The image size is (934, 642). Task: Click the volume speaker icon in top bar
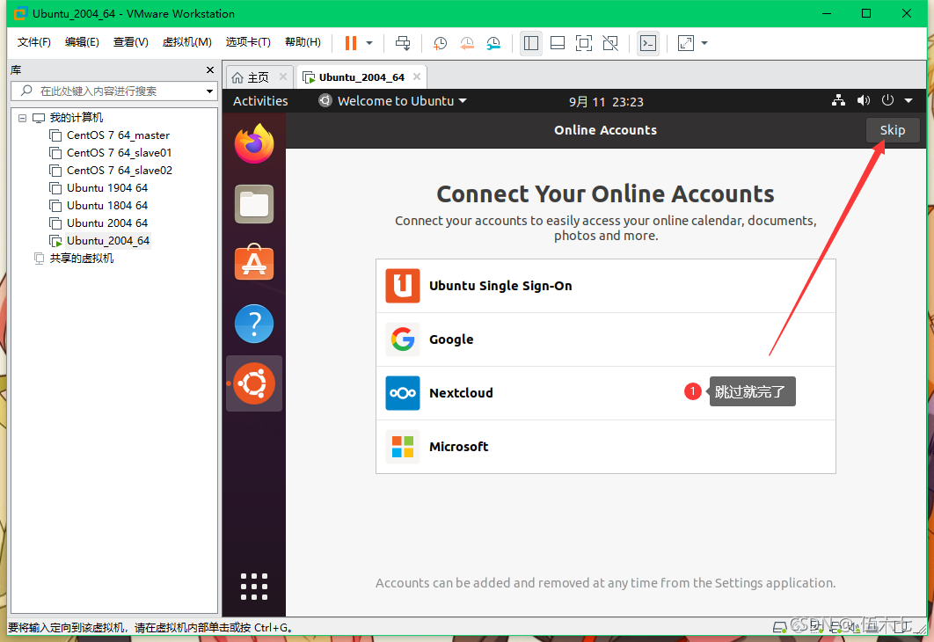point(863,100)
